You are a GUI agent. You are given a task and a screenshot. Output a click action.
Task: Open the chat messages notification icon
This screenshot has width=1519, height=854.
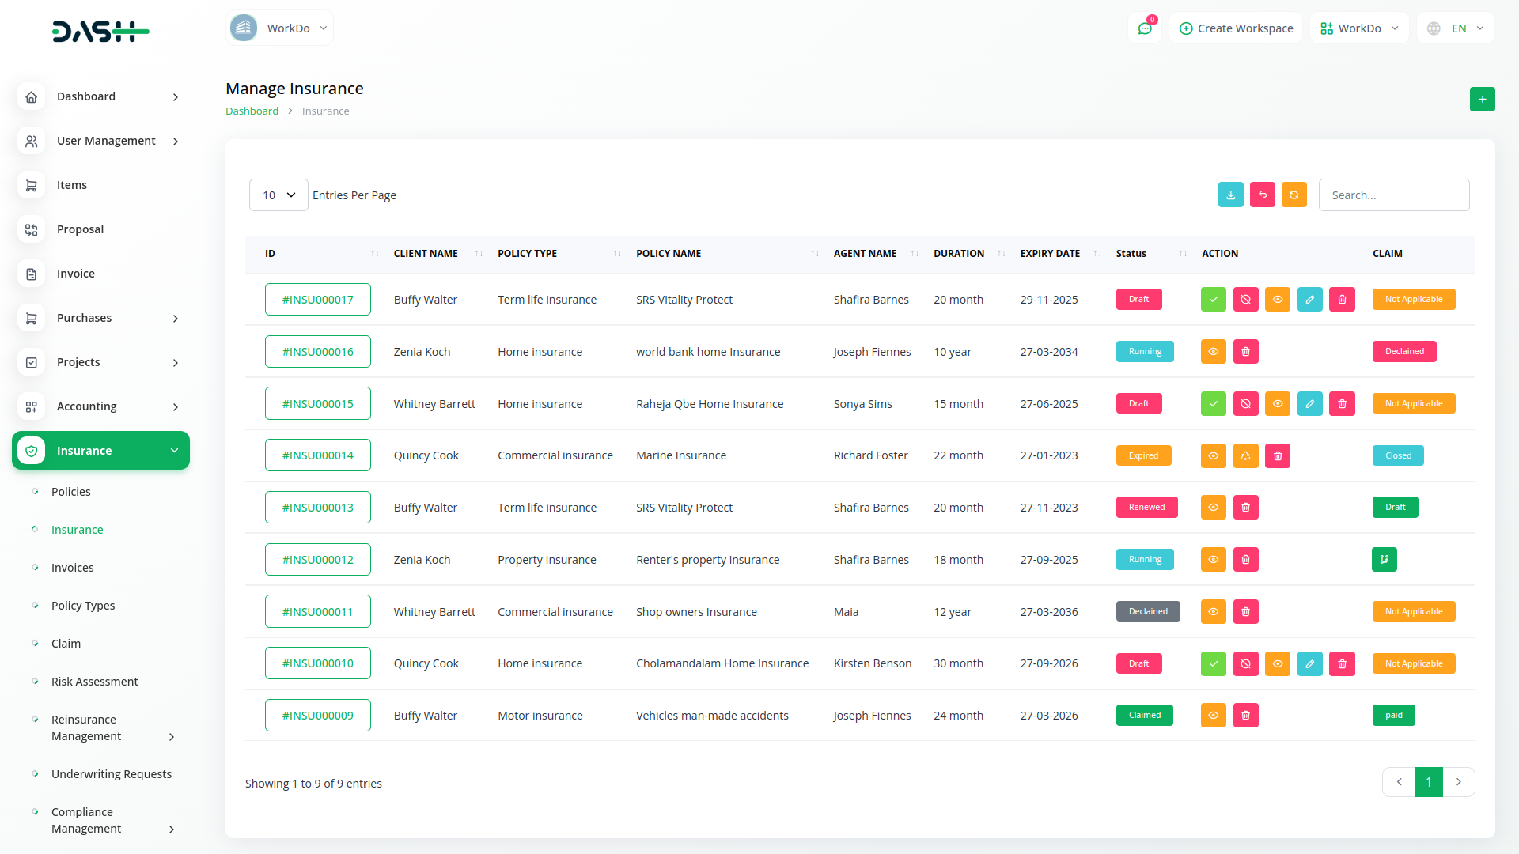tap(1144, 28)
